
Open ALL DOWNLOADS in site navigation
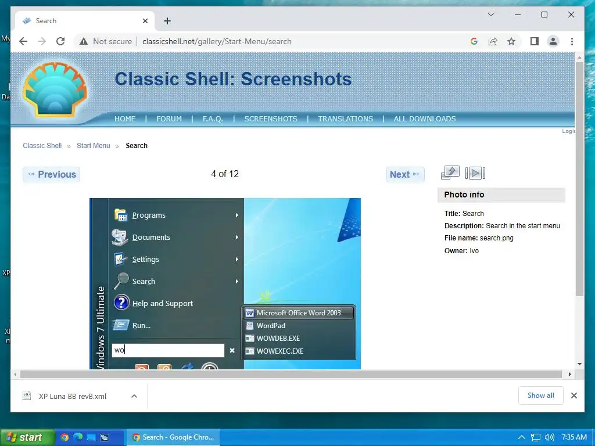(x=425, y=118)
